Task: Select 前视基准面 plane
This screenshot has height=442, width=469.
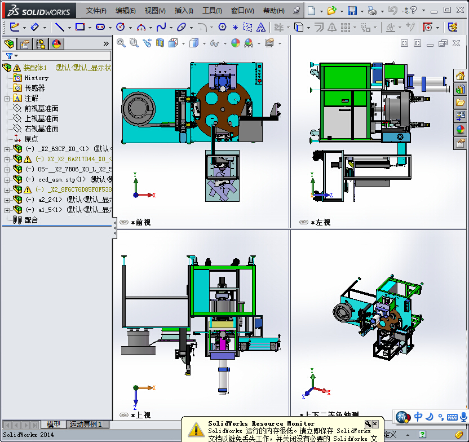Action: (x=41, y=108)
